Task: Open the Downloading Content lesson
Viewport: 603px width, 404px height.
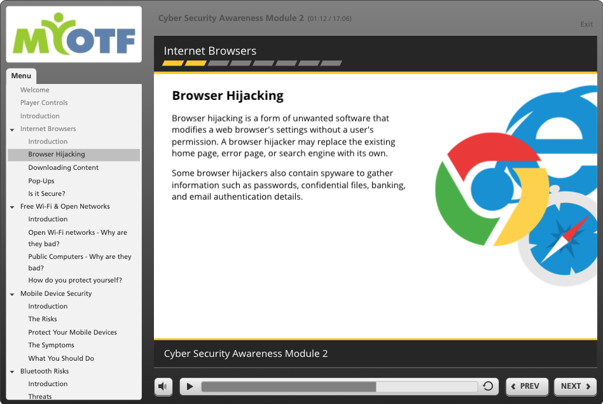Action: tap(64, 167)
